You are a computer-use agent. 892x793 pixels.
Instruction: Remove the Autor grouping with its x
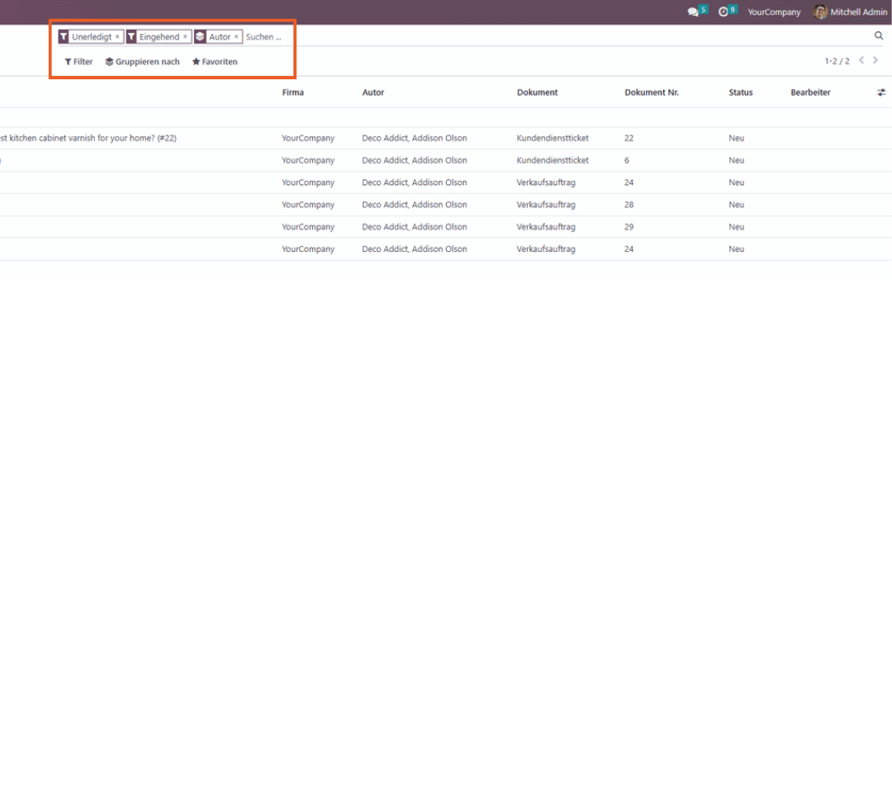tap(236, 36)
